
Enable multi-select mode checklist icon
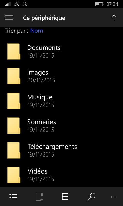pyautogui.click(x=13, y=197)
